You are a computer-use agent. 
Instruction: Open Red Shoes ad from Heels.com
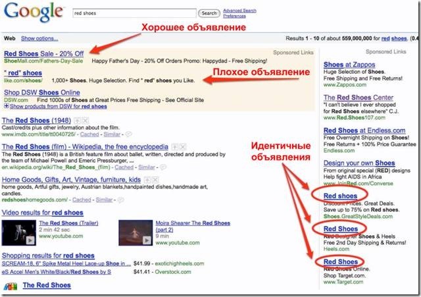(341, 229)
